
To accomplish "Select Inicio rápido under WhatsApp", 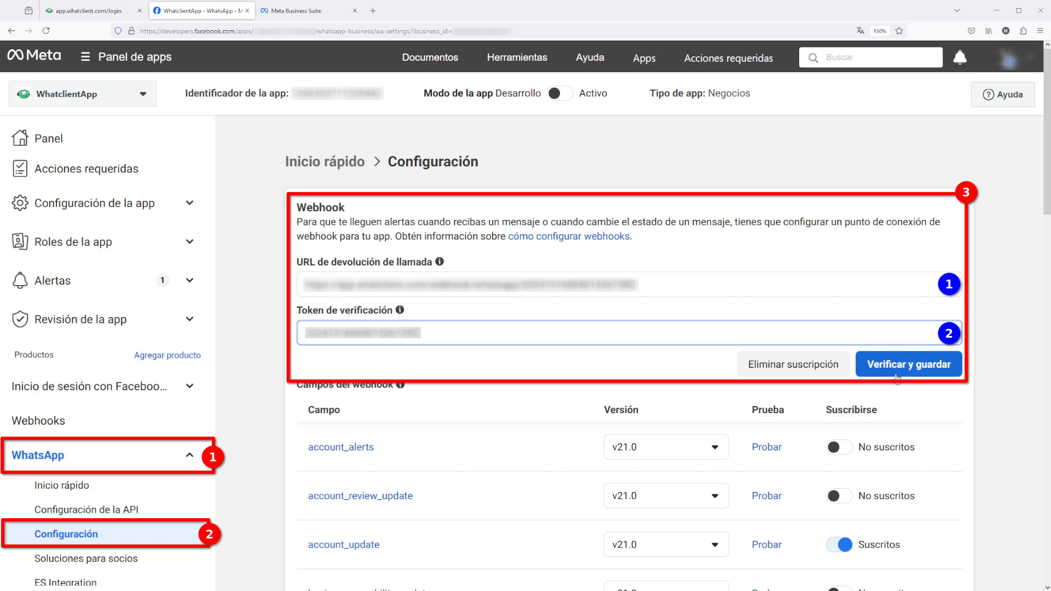I will point(62,485).
